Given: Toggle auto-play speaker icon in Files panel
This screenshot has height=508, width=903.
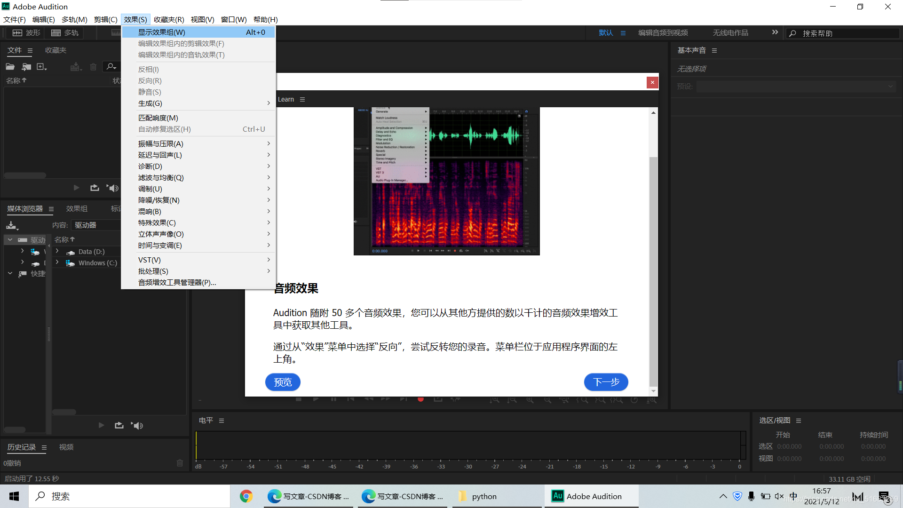Looking at the screenshot, I should tap(112, 188).
